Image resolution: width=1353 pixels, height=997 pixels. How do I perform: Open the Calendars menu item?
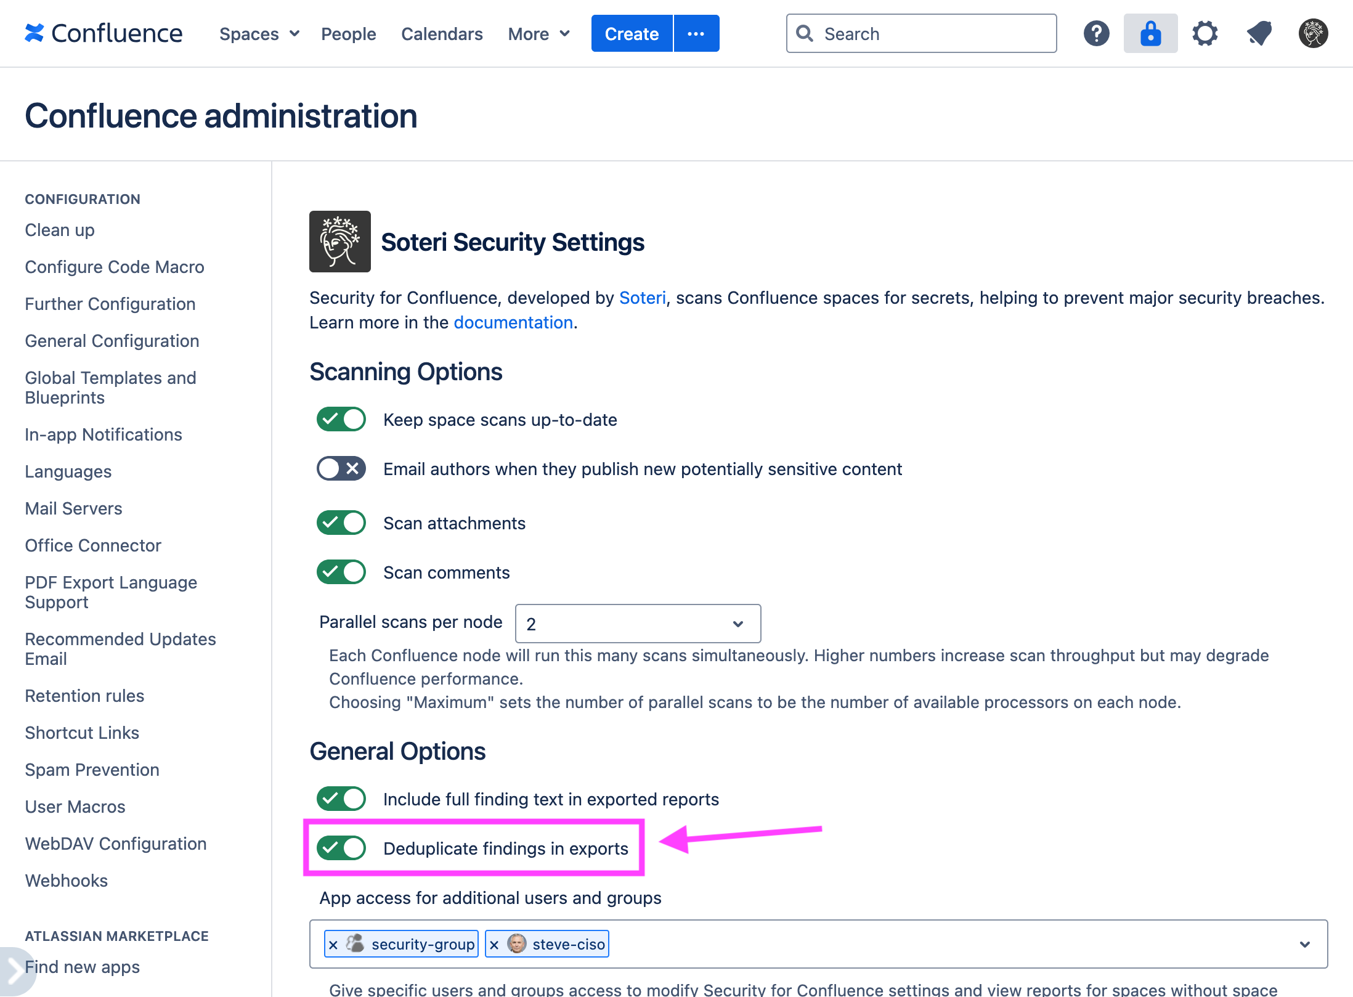(442, 34)
